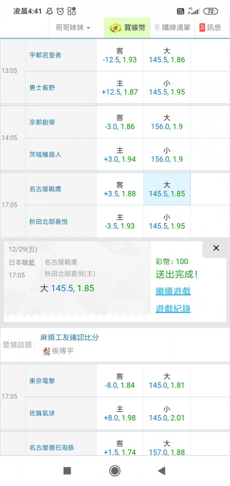Choose 小 145.0, 2.01 for 佐賀氣球

pos(167,413)
